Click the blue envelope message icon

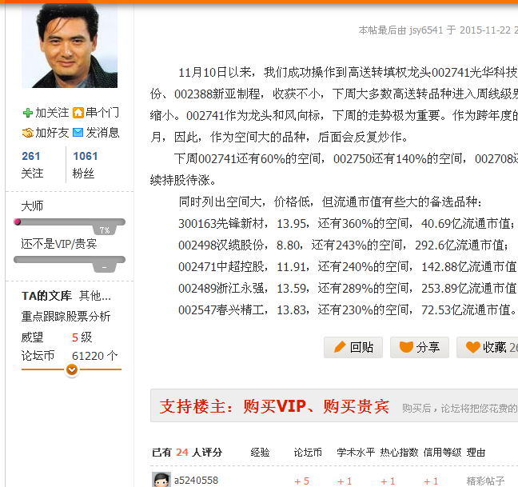tap(78, 133)
